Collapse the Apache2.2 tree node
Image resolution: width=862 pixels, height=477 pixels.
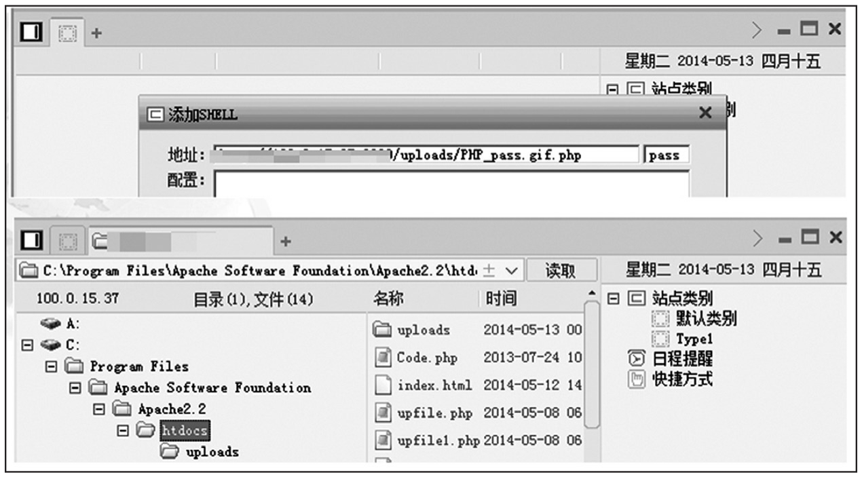click(98, 409)
